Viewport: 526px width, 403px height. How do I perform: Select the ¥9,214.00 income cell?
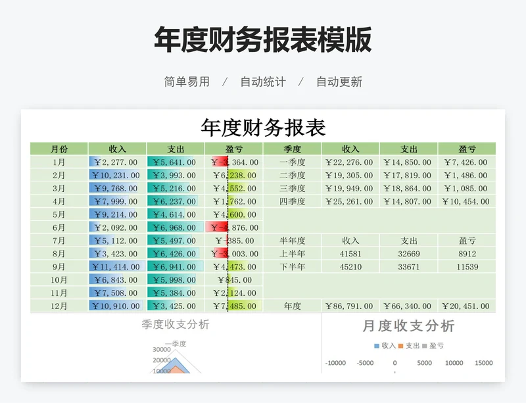117,214
